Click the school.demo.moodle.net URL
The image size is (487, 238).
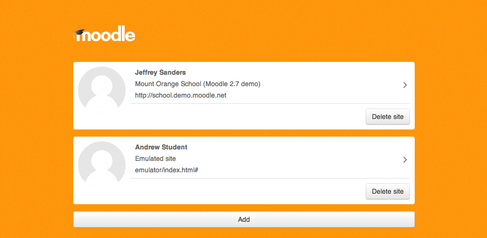pyautogui.click(x=181, y=95)
